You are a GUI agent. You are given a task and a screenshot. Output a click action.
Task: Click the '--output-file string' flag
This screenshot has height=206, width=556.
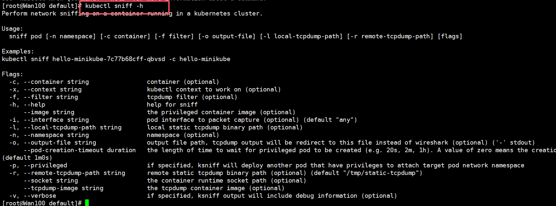(60, 143)
